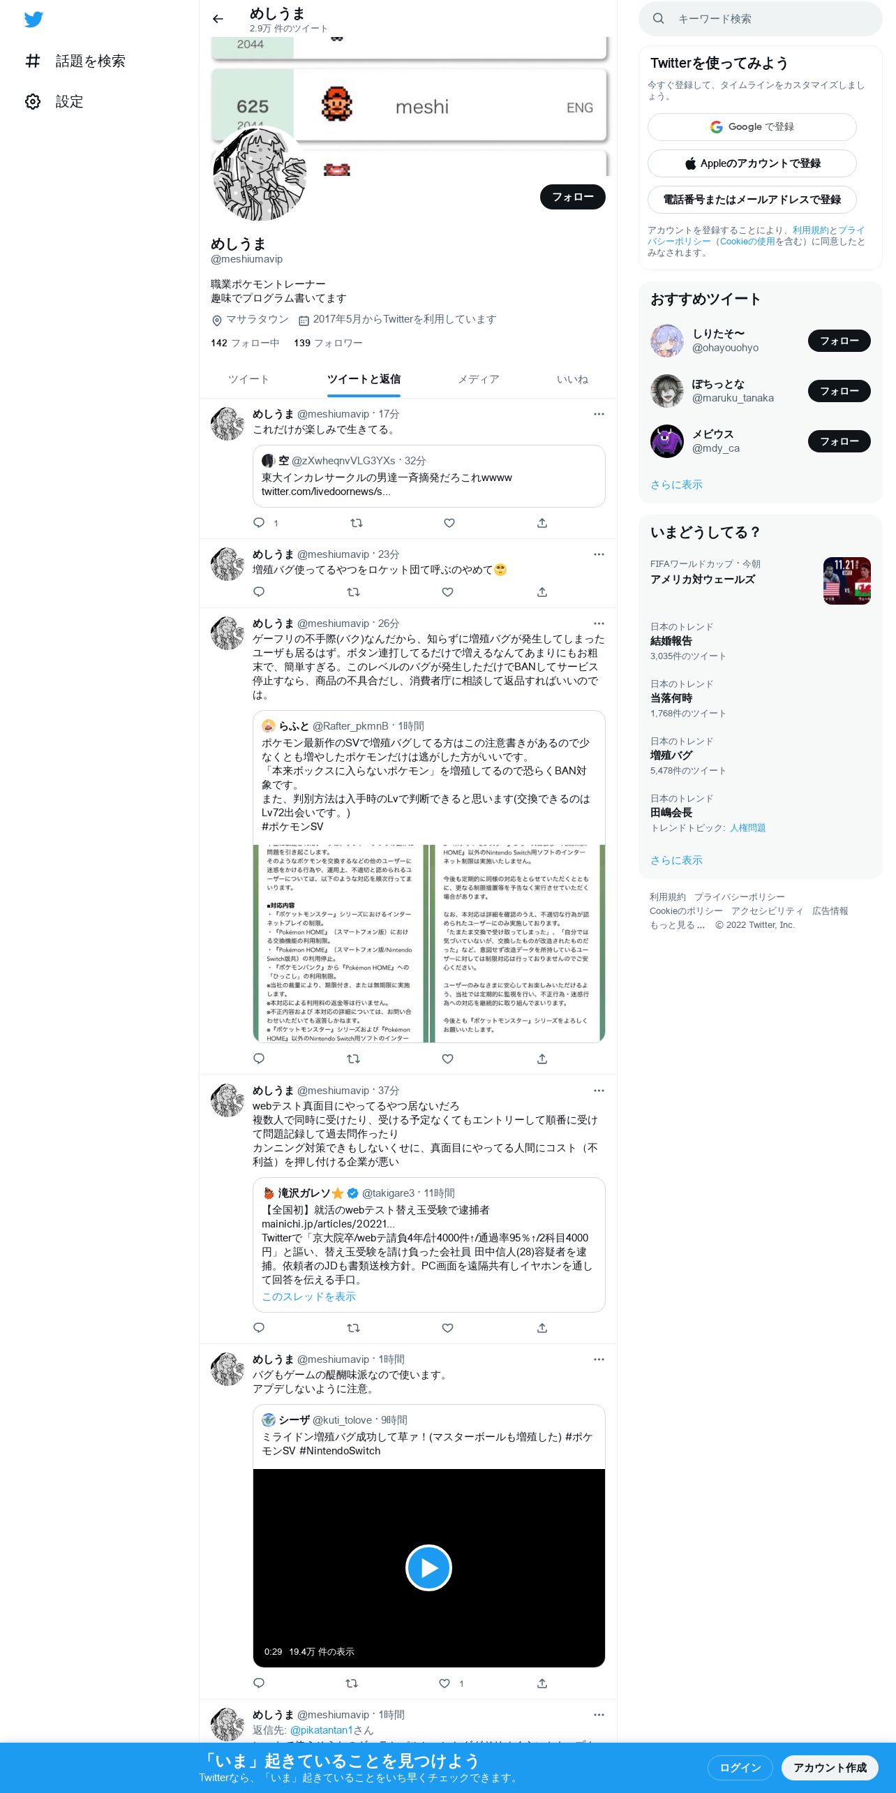Like the 26分 tweet about ゲーフリ

coord(447,1059)
